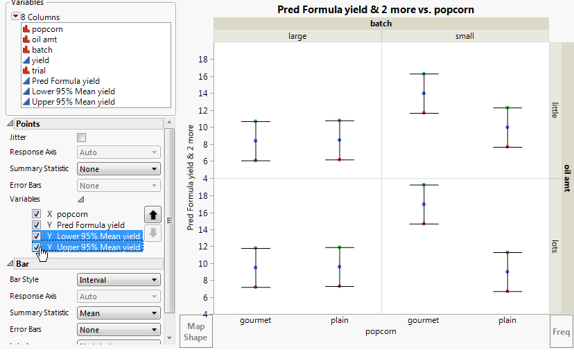This screenshot has width=574, height=352.
Task: Open the Bar Error Bars dropdown
Action: coord(119,330)
